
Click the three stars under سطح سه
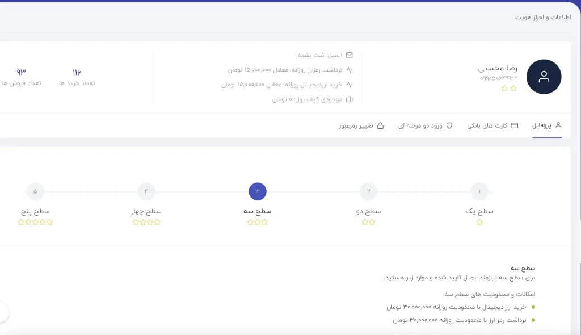point(257,222)
